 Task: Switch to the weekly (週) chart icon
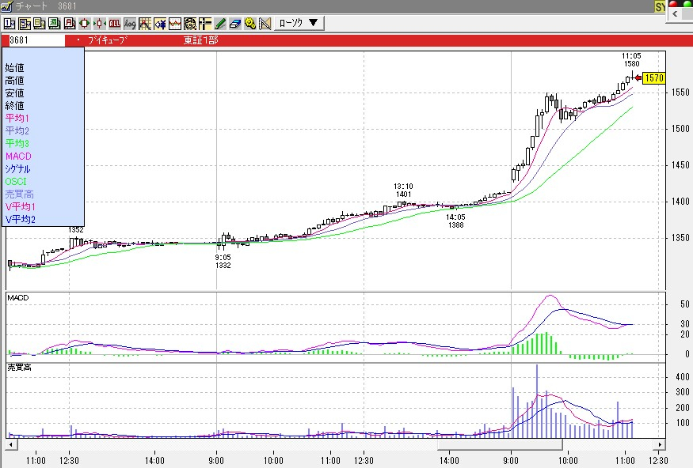click(54, 23)
